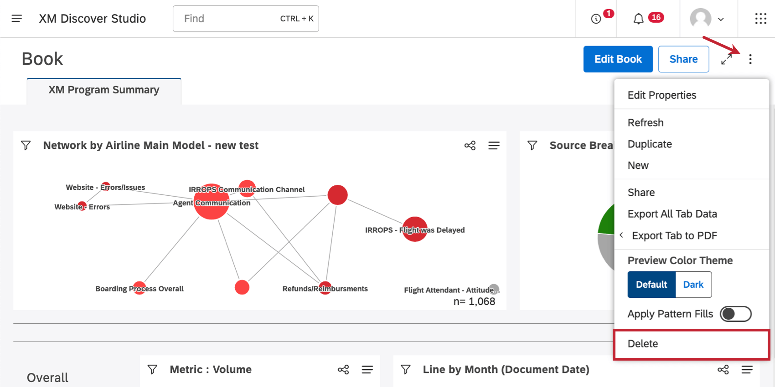The height and width of the screenshot is (387, 775).
Task: Open the apps grid switcher
Action: [x=760, y=19]
